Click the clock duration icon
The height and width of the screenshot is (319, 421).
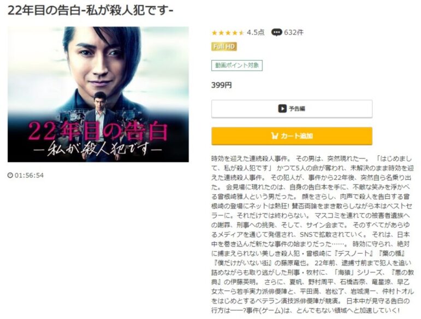click(x=10, y=176)
